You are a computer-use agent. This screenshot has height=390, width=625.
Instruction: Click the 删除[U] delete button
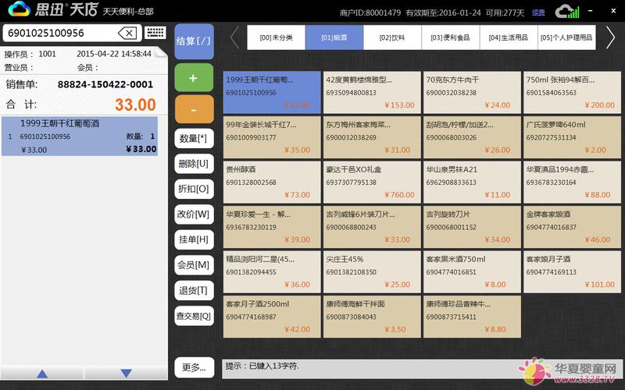click(194, 164)
